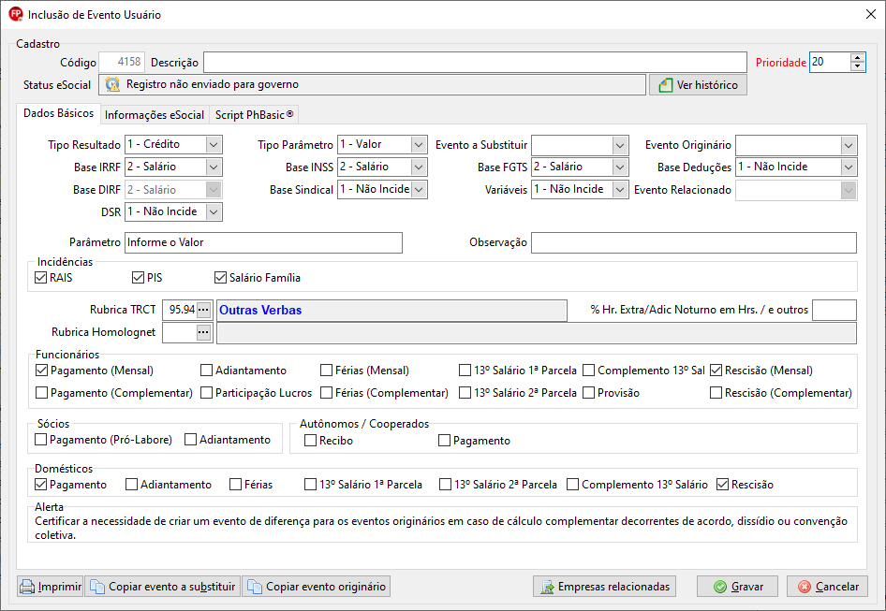Viewport: 886px width, 611px height.
Task: Expand the Evento Originário dropdown
Action: point(849,144)
